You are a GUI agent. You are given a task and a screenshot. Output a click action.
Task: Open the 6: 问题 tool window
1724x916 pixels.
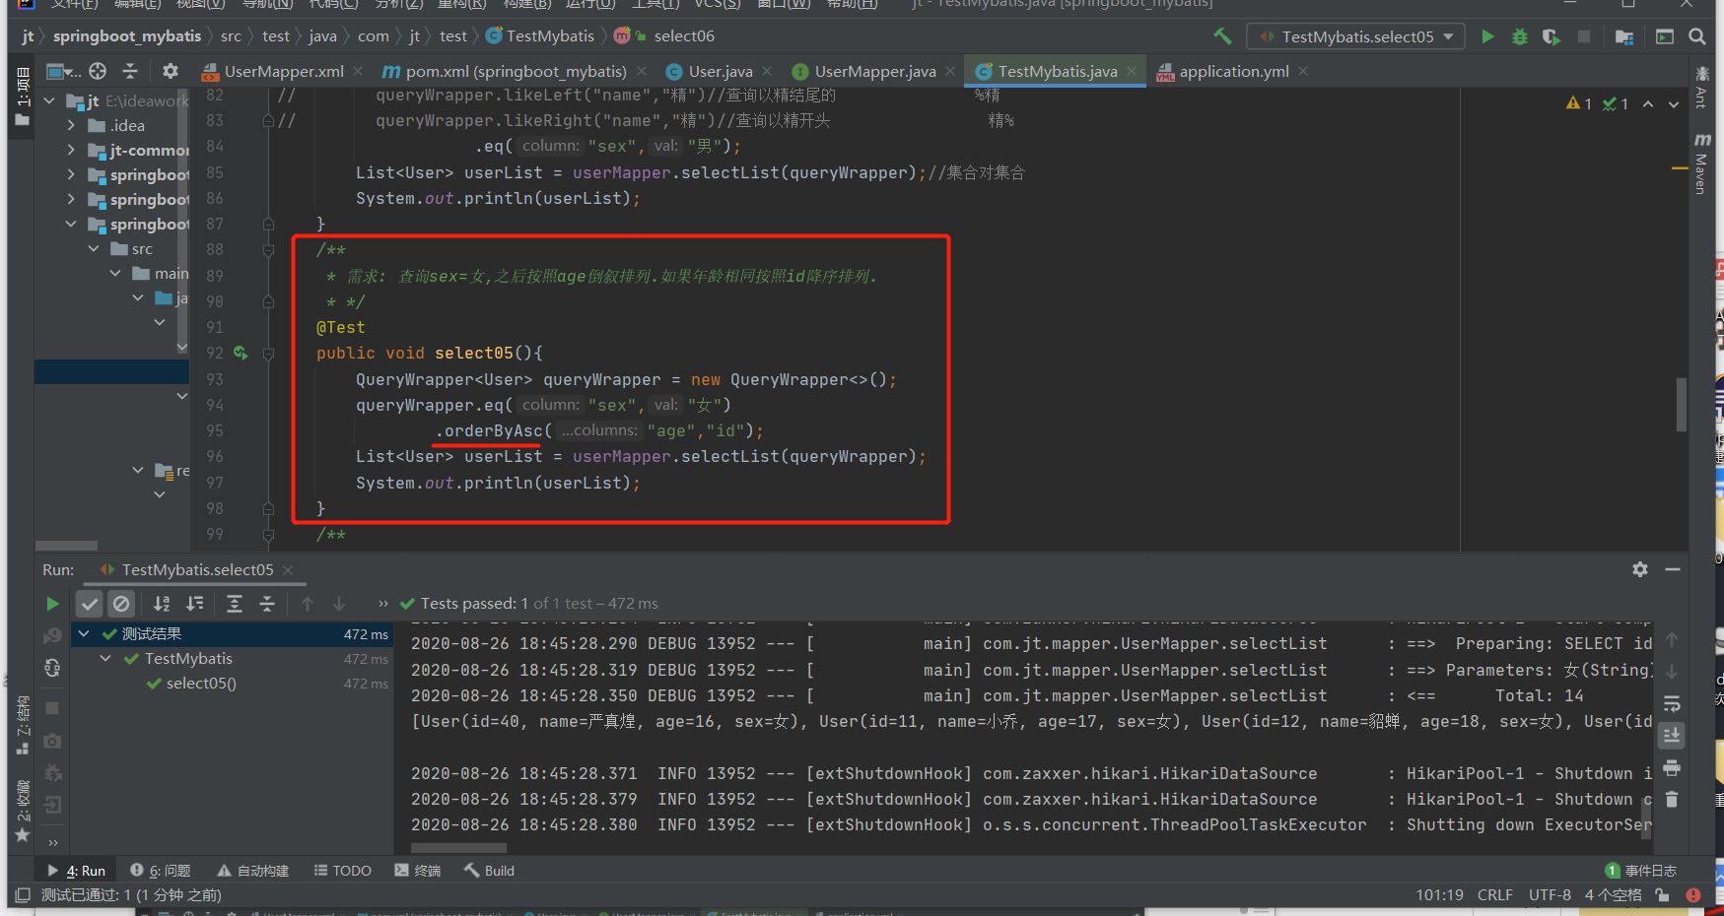161,871
